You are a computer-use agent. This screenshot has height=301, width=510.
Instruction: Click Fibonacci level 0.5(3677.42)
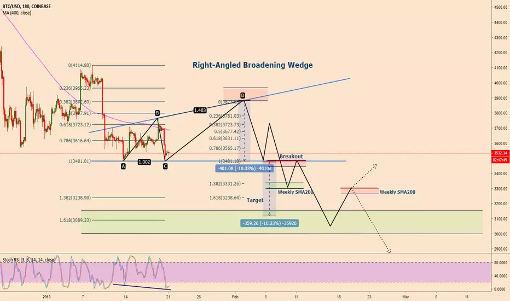(x=227, y=132)
